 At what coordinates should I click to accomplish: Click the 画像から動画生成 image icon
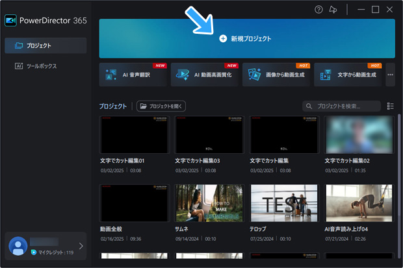coord(254,75)
